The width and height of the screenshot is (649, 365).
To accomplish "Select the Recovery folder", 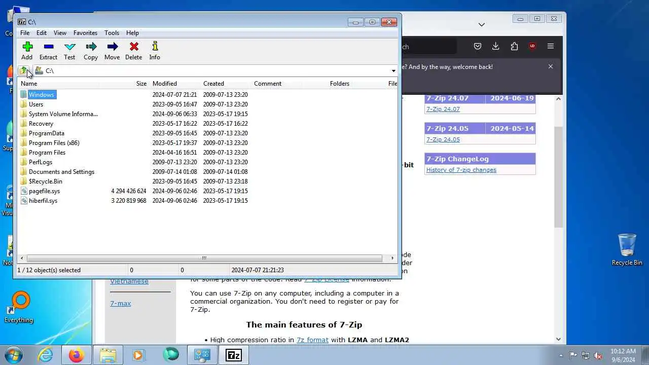I will (41, 124).
